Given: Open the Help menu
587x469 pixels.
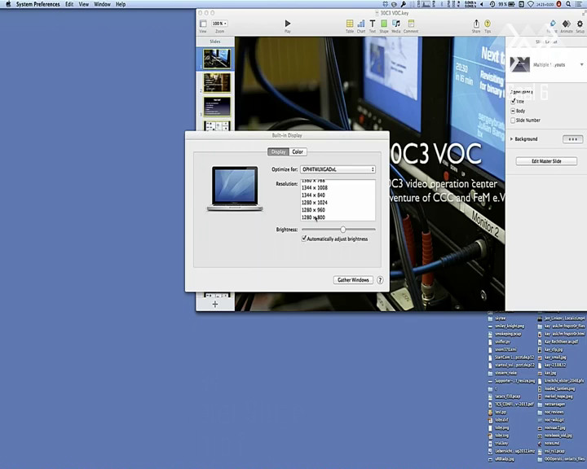Looking at the screenshot, I should point(121,4).
